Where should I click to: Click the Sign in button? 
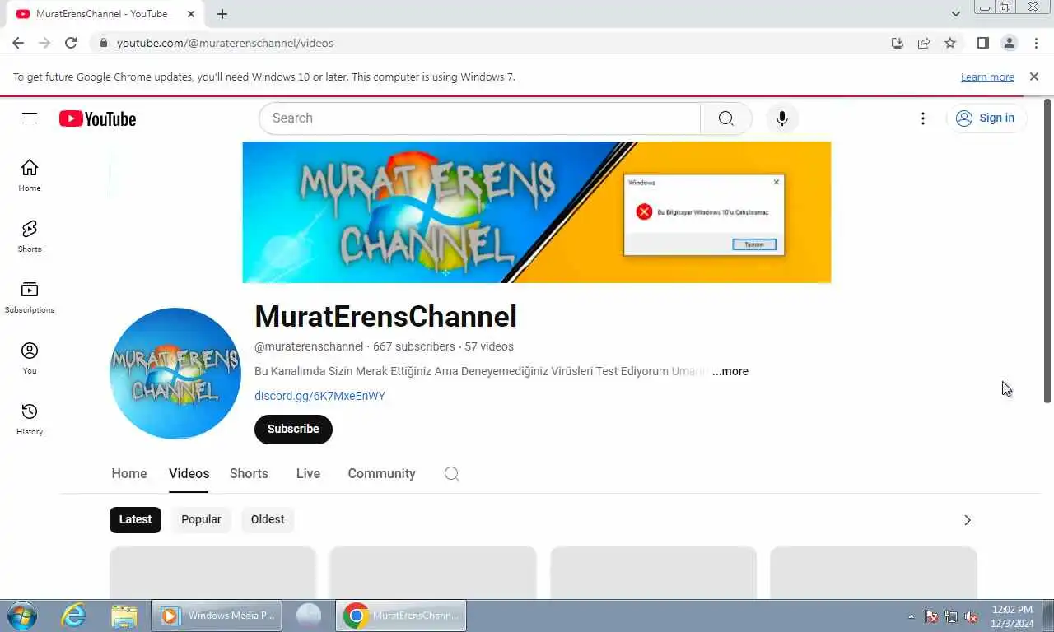point(986,118)
